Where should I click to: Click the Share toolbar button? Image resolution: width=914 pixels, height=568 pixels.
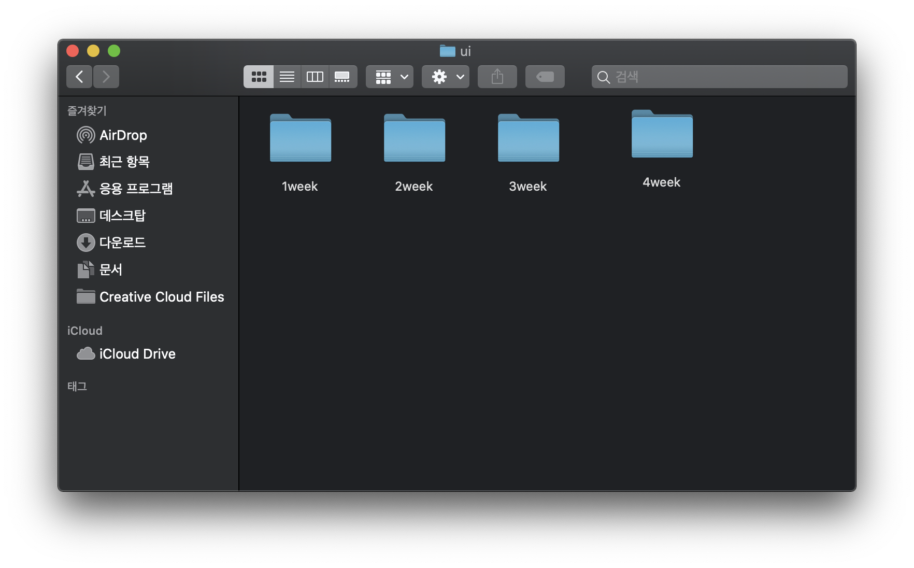497,77
